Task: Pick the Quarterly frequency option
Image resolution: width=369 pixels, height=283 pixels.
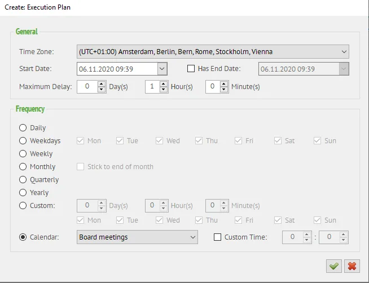Action: [23, 180]
